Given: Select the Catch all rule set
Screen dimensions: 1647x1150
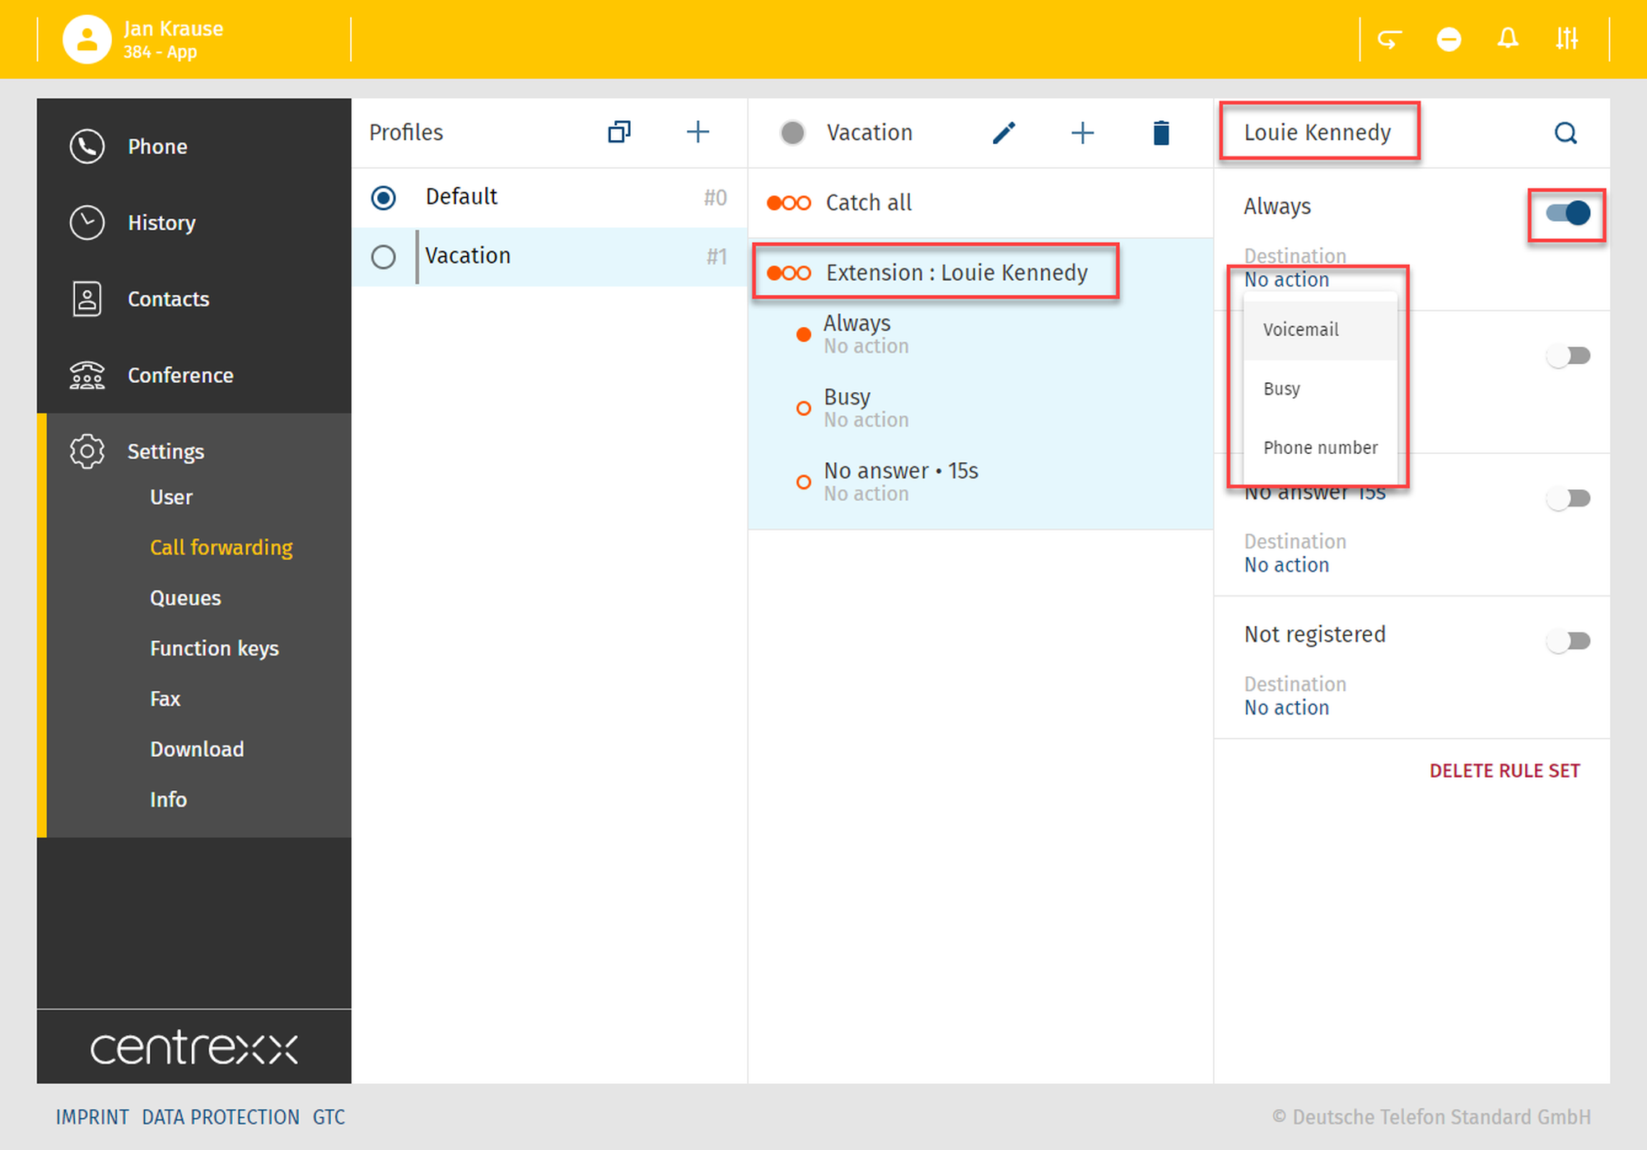Looking at the screenshot, I should point(869,203).
